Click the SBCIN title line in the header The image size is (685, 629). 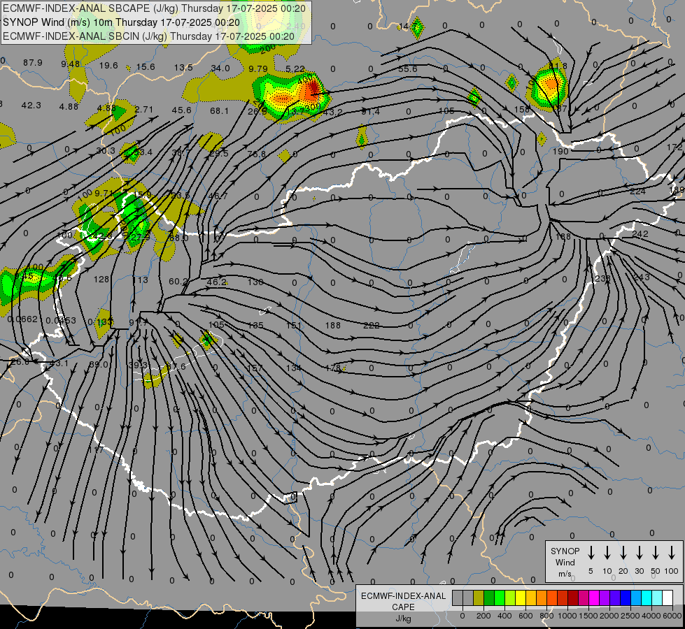click(149, 36)
